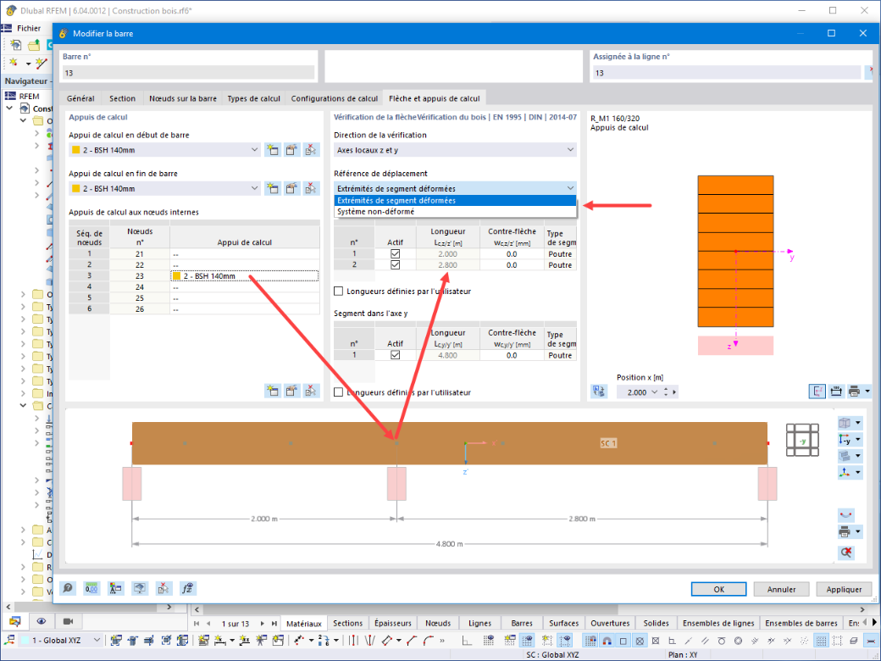Click Barre n° input field
The height and width of the screenshot is (661, 881).
188,73
